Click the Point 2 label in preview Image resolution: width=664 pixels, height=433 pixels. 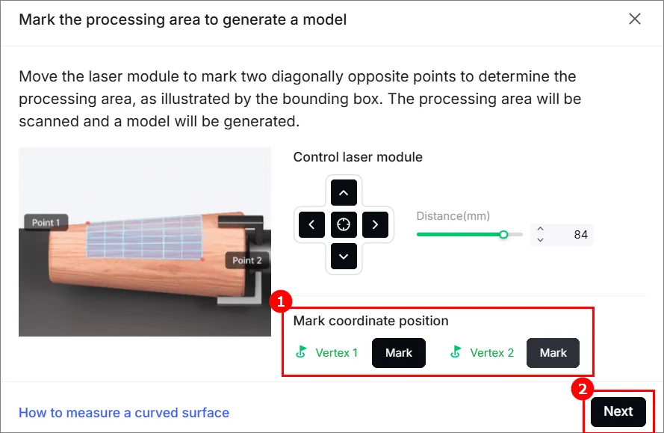point(247,260)
